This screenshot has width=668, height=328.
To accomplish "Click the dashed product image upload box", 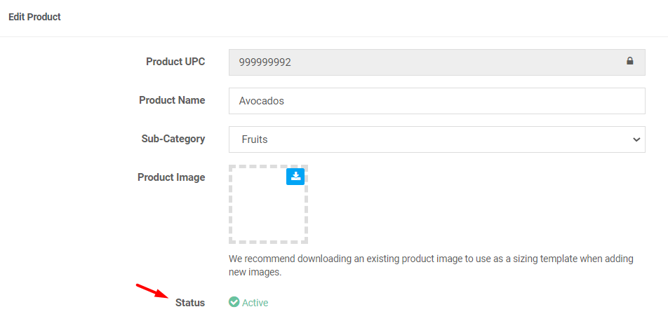I will coord(268,204).
